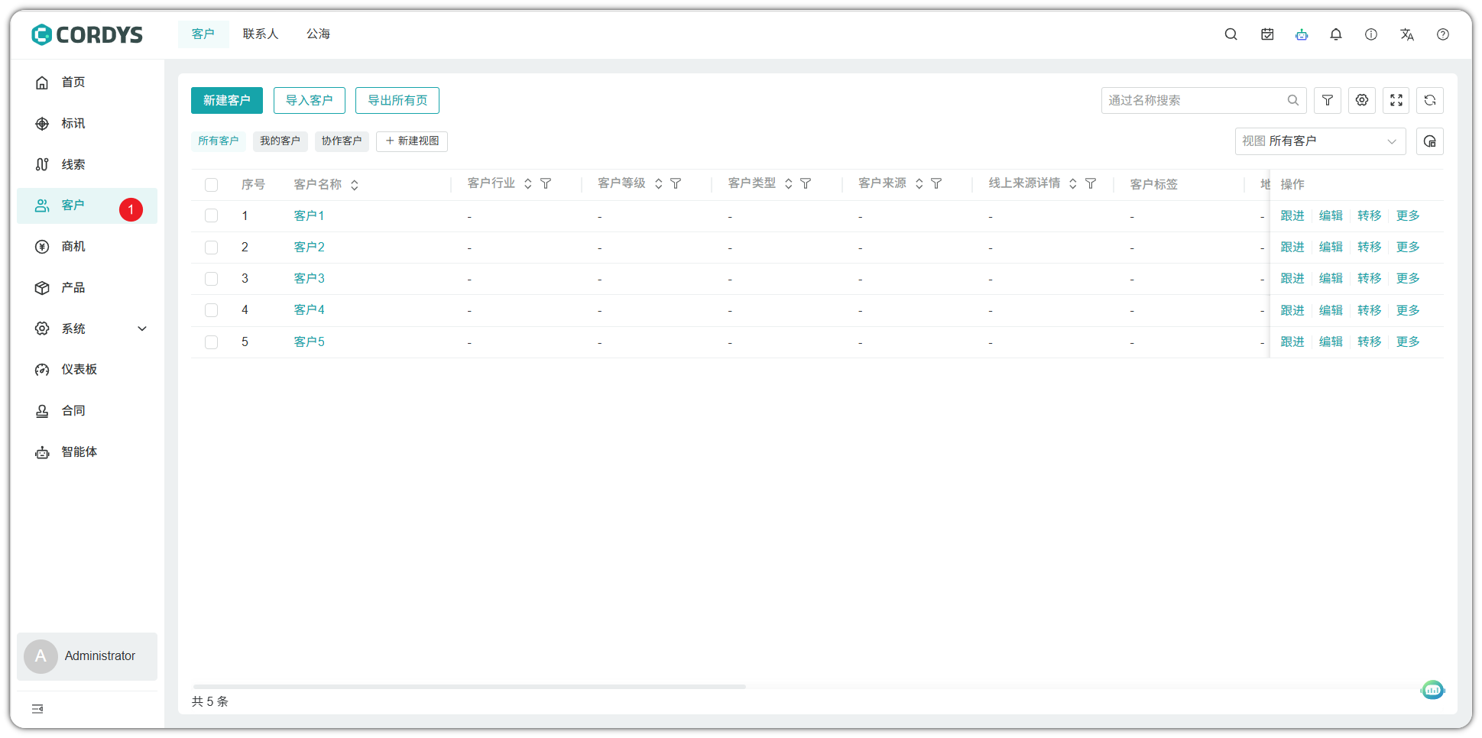Screen dimensions: 1482x738
Task: Click the refresh table icon
Action: 1429,100
